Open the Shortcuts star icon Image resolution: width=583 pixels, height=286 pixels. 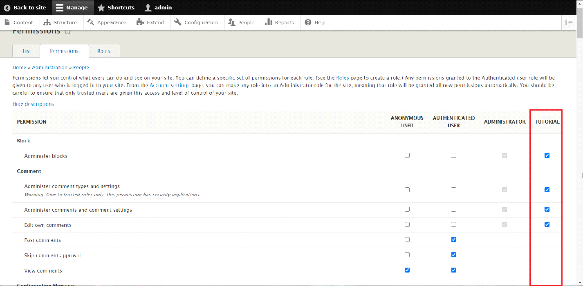point(101,8)
